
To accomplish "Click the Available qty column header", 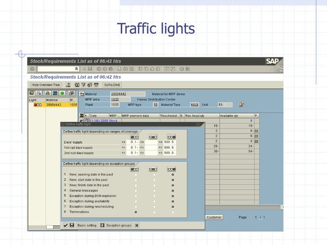I will click(237, 116).
